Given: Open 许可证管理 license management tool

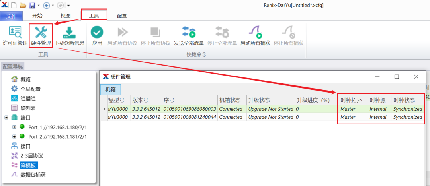Looking at the screenshot, I should [15, 35].
